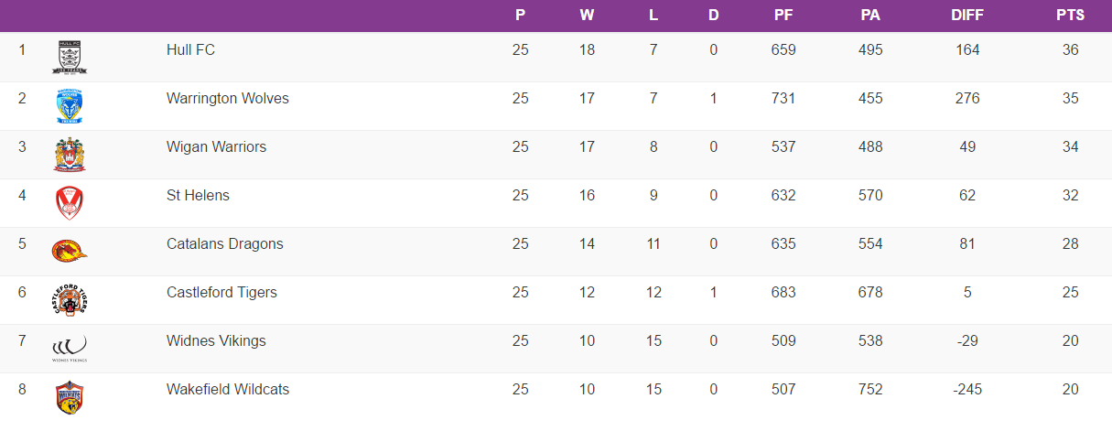Click the St Helens red logo

(x=70, y=203)
